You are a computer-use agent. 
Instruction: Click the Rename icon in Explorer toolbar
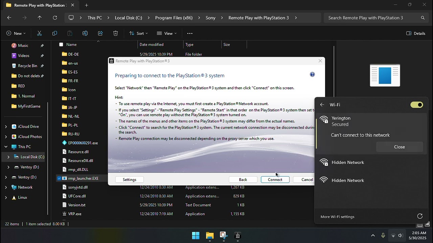coord(85,33)
